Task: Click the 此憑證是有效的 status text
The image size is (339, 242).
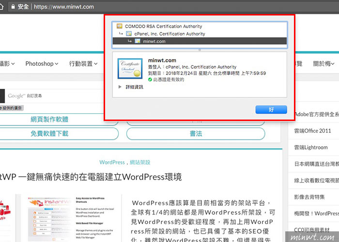Action: coord(169,79)
